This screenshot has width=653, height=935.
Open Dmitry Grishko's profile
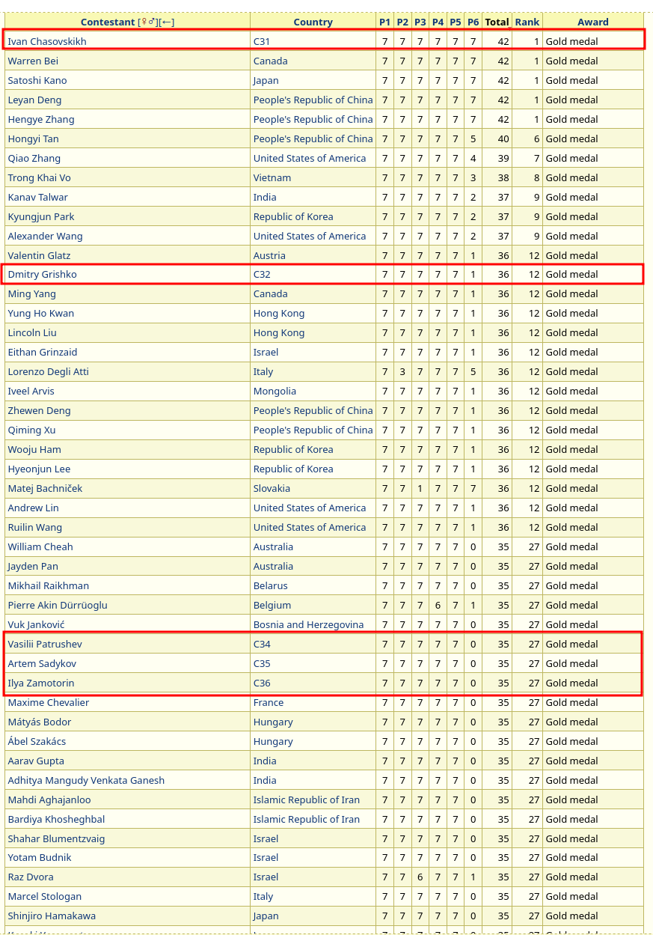[42, 274]
